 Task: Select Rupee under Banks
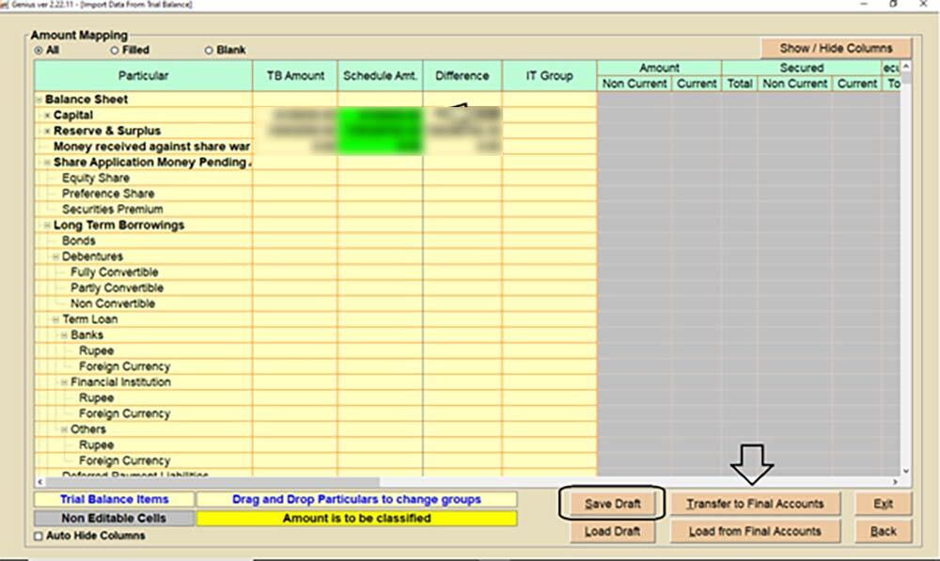click(96, 351)
